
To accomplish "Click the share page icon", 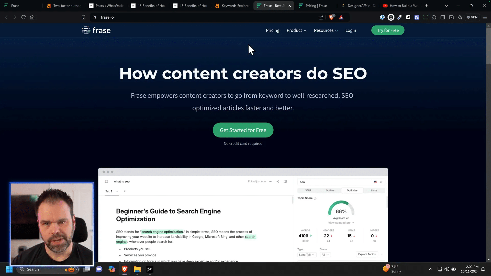I will pos(321,17).
